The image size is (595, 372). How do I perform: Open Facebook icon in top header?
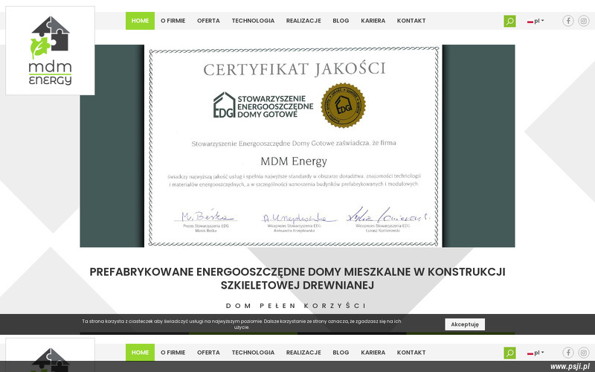pos(568,21)
